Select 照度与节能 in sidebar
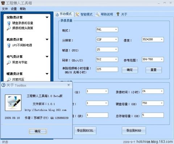Screen dimensions: 174x144 coord(20,63)
